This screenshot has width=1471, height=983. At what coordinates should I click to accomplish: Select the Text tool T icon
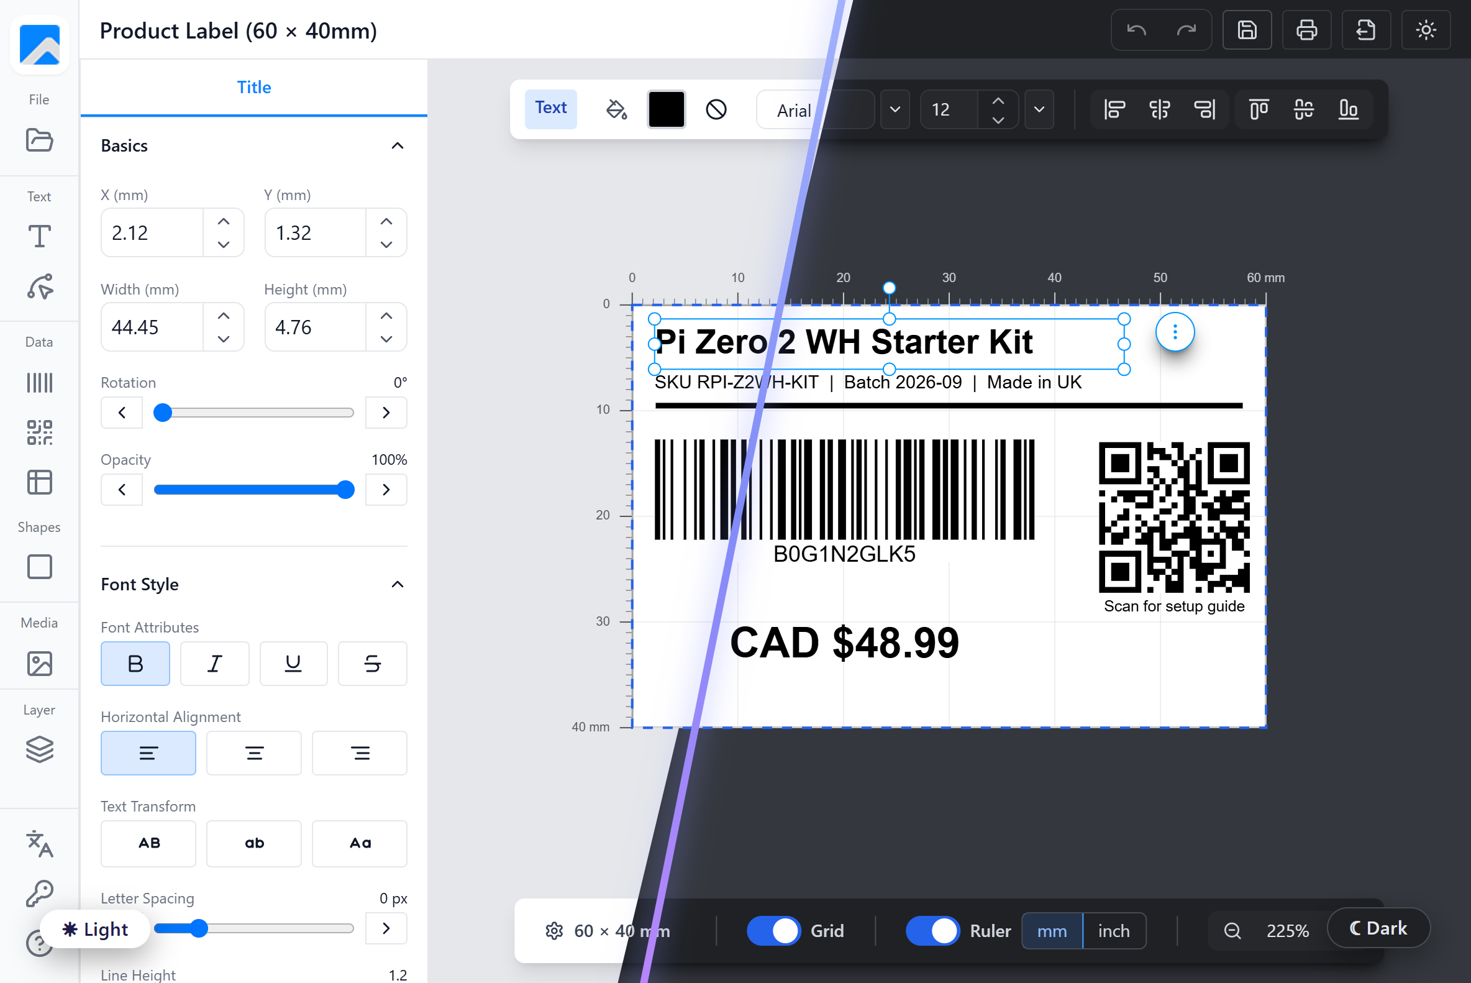(39, 236)
